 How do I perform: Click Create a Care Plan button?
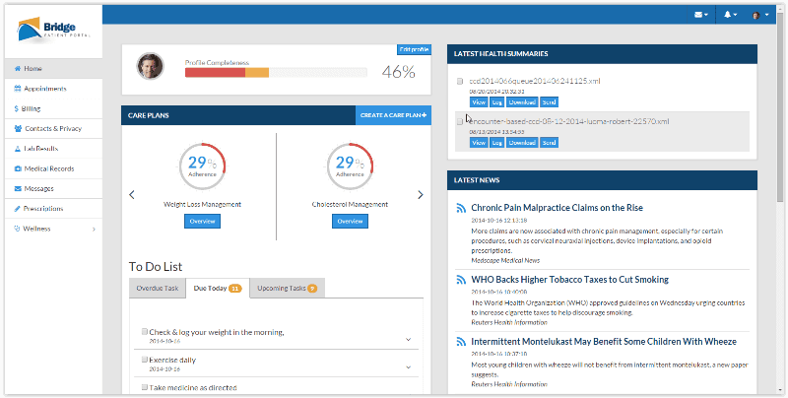(x=393, y=115)
